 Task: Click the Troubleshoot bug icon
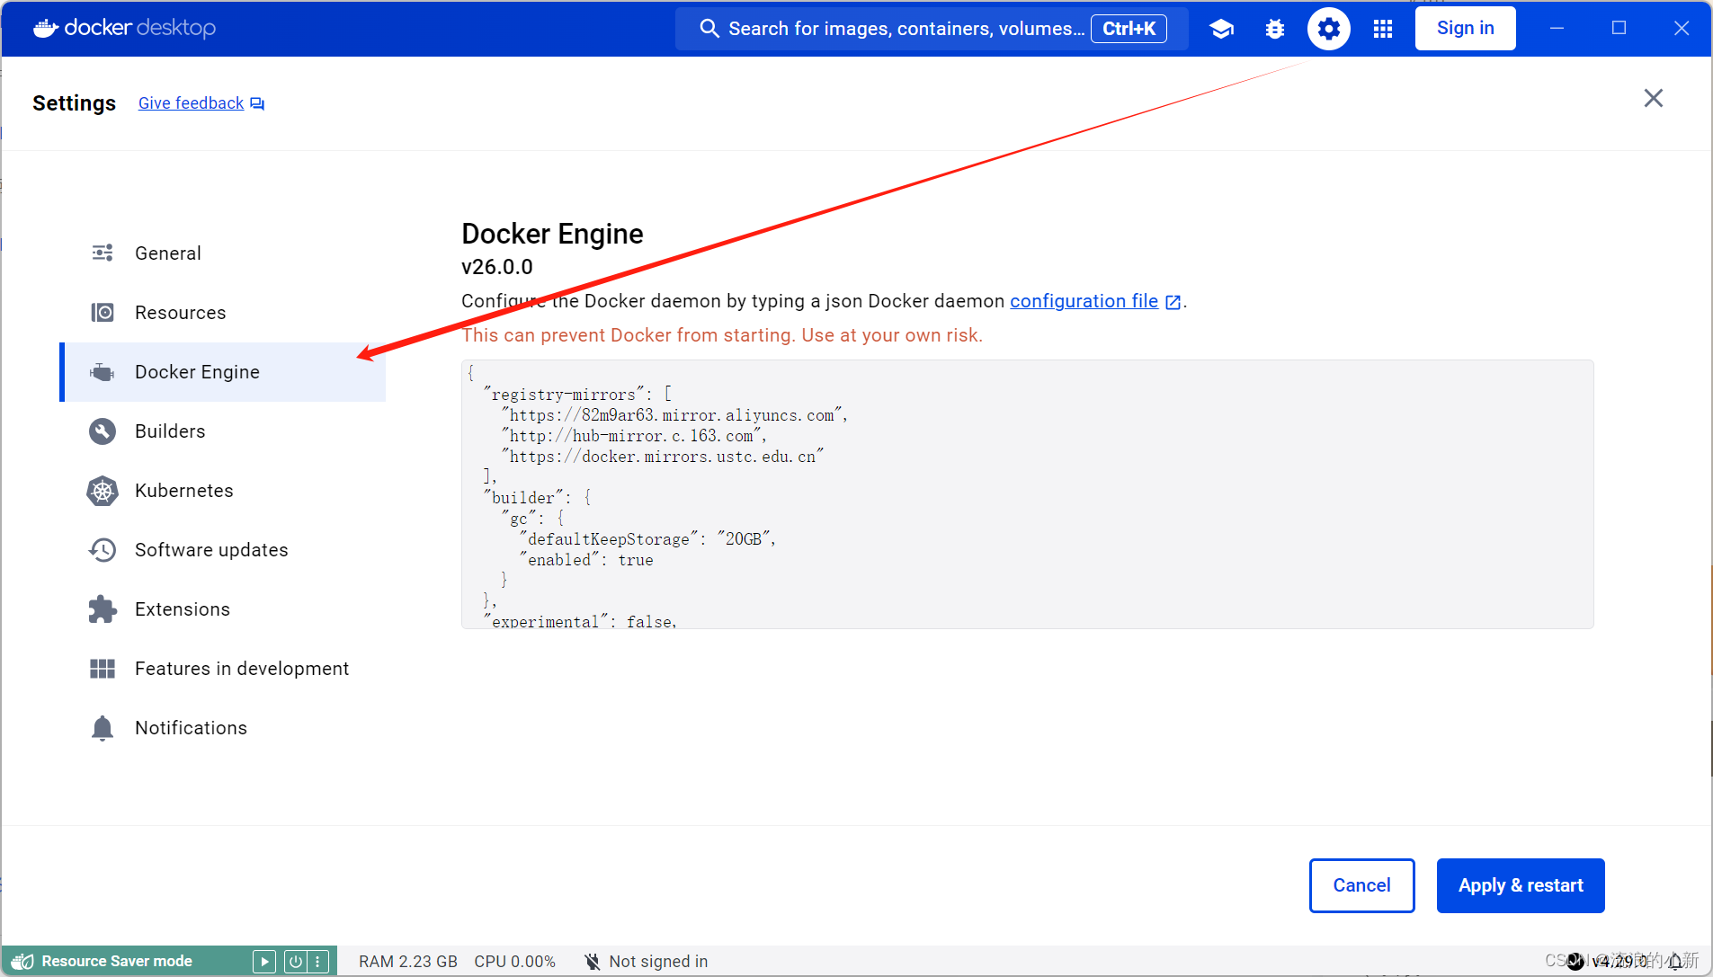point(1274,29)
